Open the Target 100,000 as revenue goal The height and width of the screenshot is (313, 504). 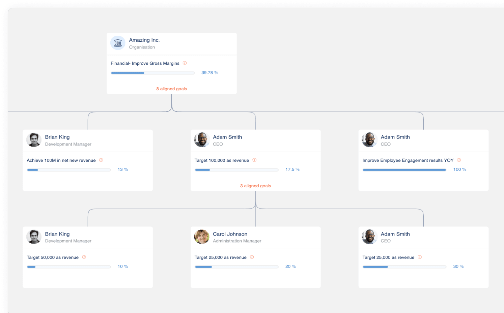coord(222,160)
